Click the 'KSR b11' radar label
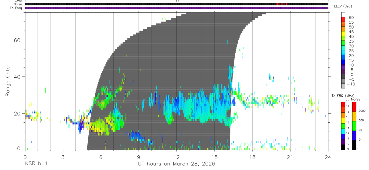 click(36, 164)
